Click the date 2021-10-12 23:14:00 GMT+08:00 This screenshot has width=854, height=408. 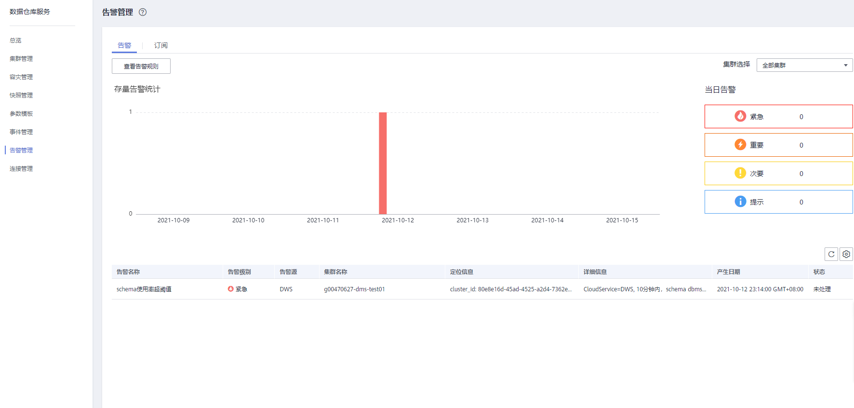coord(760,289)
